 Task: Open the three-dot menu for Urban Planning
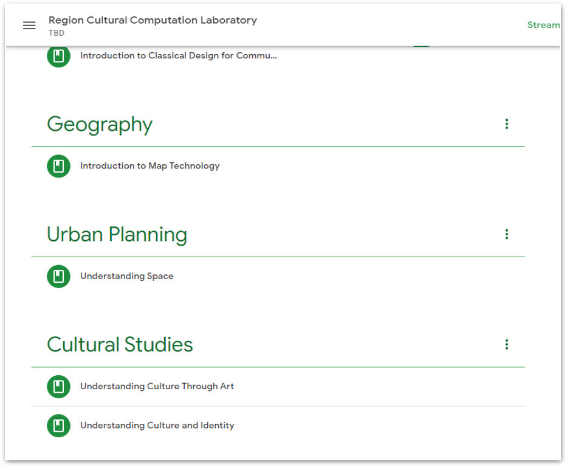click(506, 233)
